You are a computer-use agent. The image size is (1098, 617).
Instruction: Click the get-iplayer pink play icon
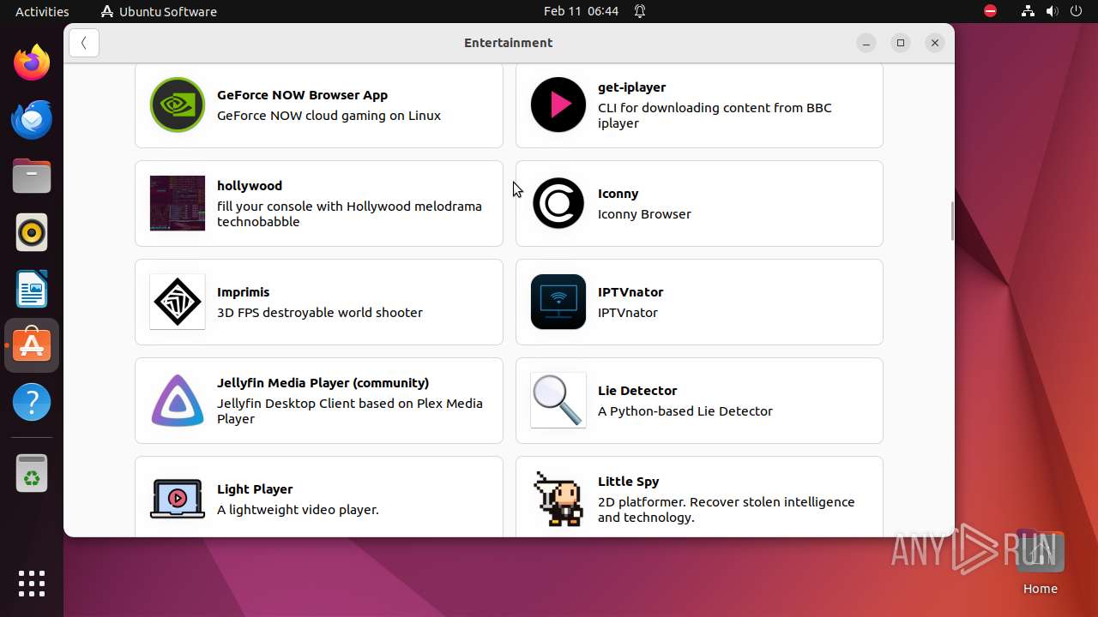point(558,105)
